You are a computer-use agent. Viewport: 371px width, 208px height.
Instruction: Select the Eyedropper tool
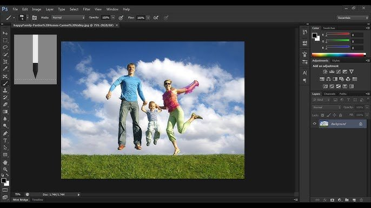5,69
